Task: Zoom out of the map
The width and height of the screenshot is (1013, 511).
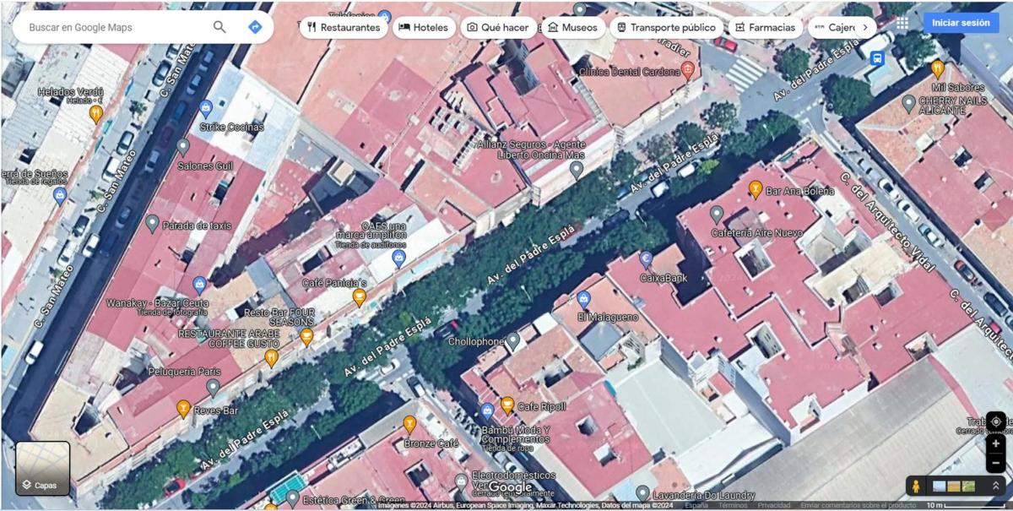Action: click(x=995, y=462)
